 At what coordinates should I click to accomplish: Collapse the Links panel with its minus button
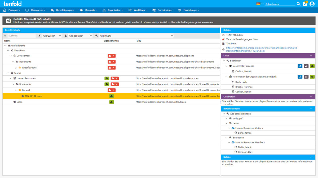coord(311,56)
